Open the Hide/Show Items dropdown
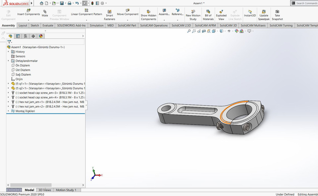This screenshot has height=196, width=318. tap(233, 31)
